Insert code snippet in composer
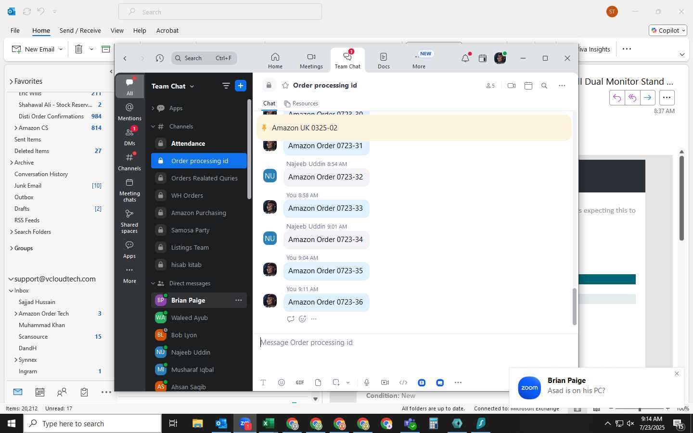Viewport: 693px width, 433px height. click(x=403, y=382)
